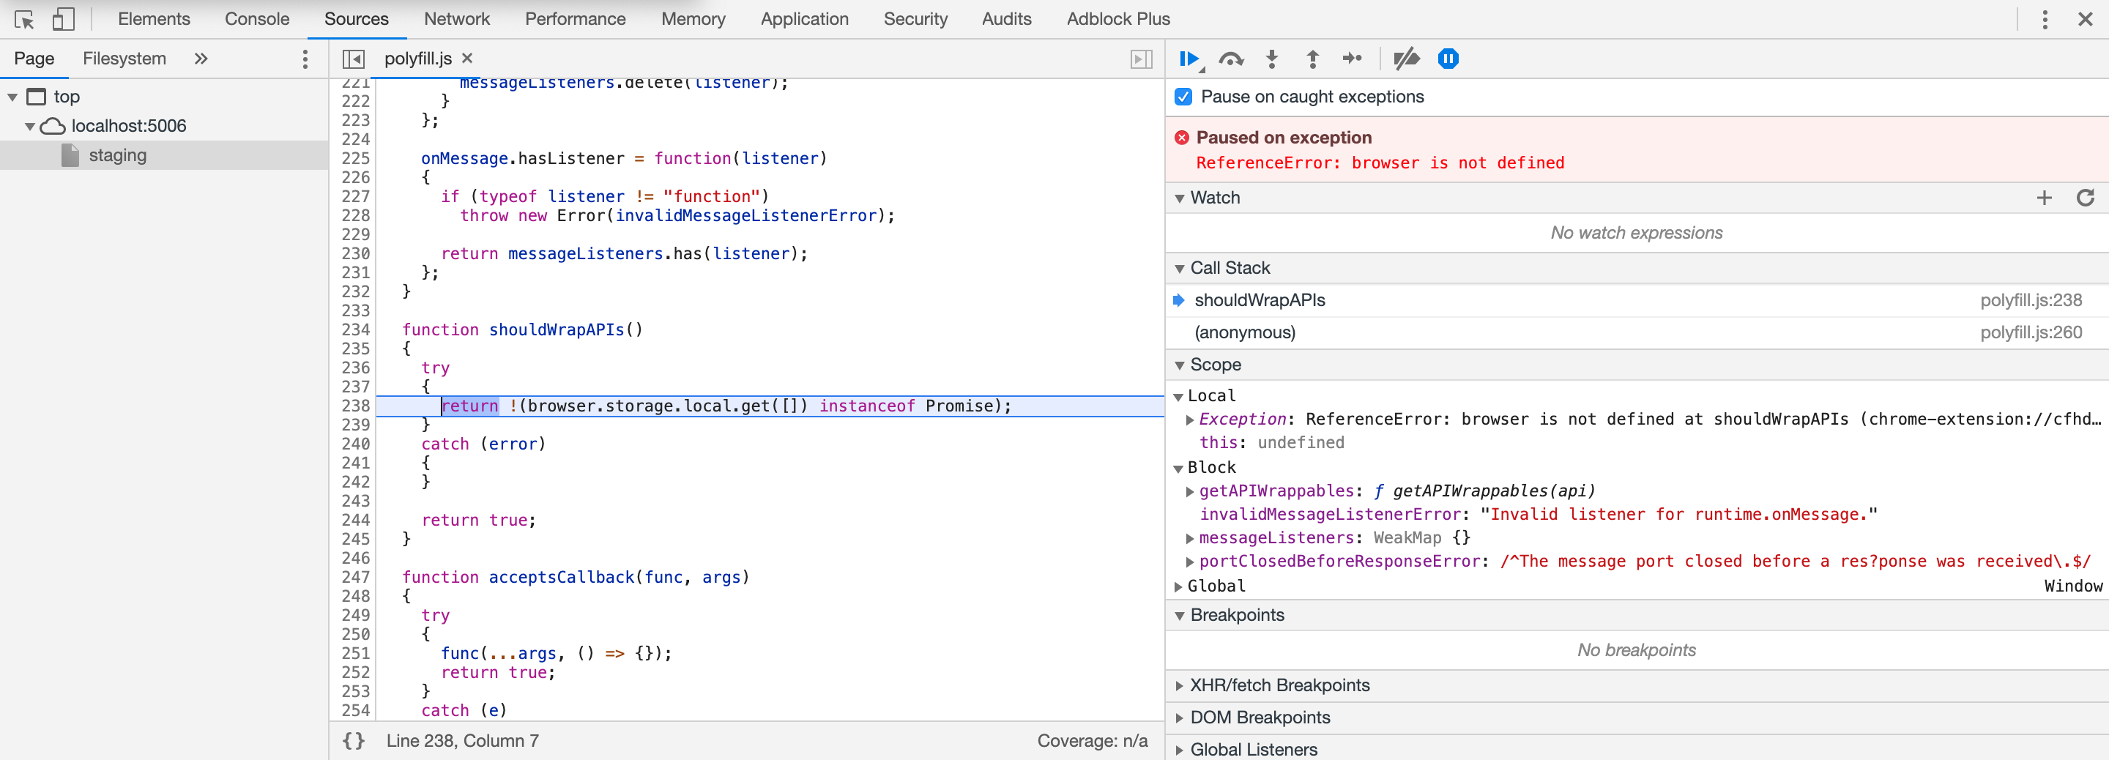2109x760 pixels.
Task: Show more navigator tabs chevron
Action: click(201, 59)
